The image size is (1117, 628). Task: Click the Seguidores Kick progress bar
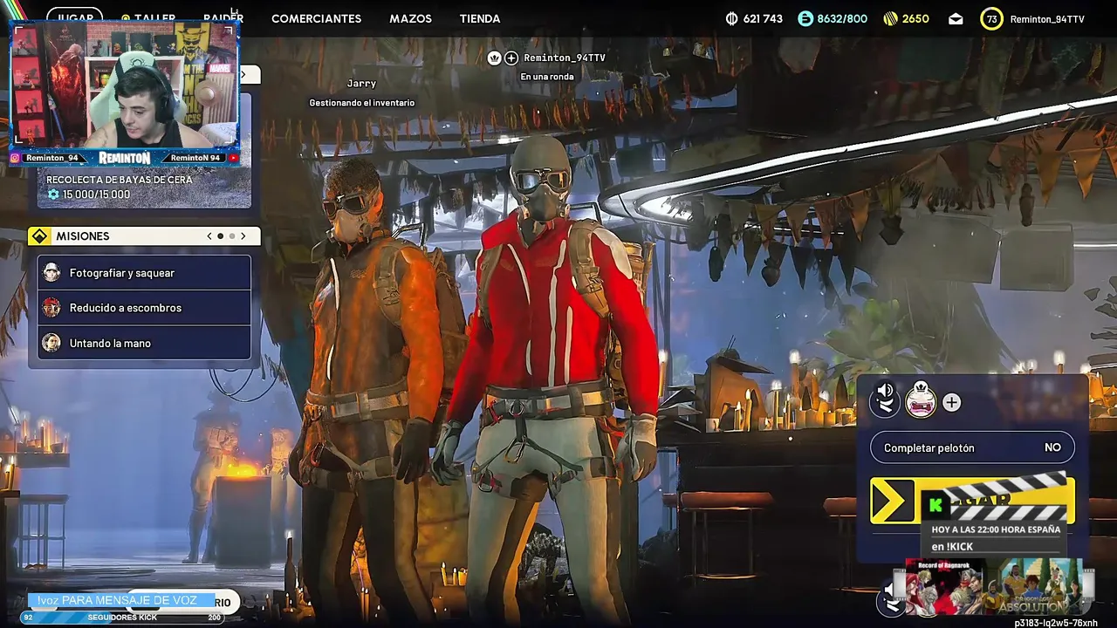(x=122, y=618)
